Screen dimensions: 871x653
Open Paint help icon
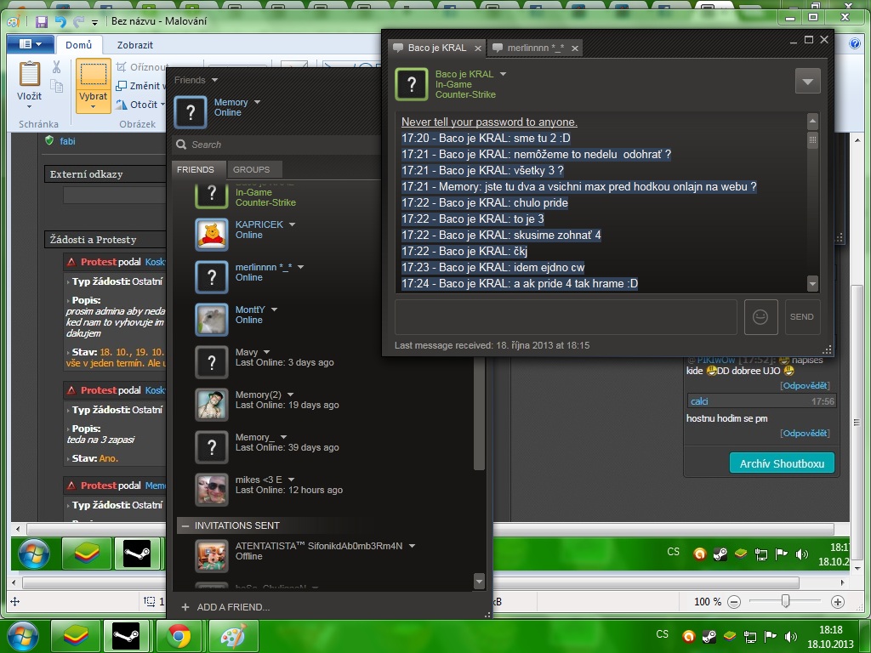coord(854,44)
